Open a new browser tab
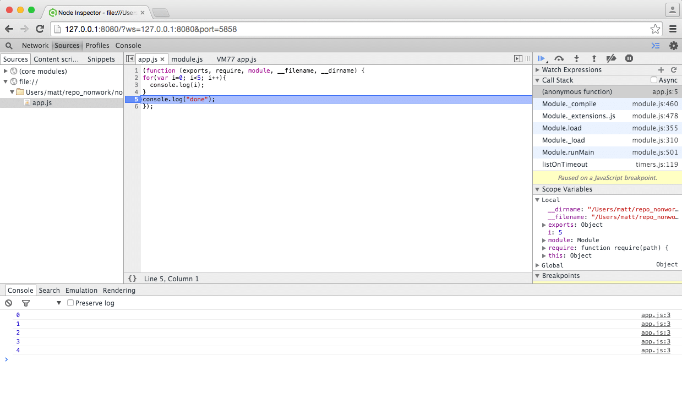The image size is (682, 393). point(160,12)
